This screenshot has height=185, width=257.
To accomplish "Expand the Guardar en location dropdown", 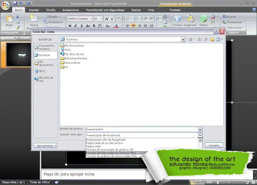I will (183, 39).
